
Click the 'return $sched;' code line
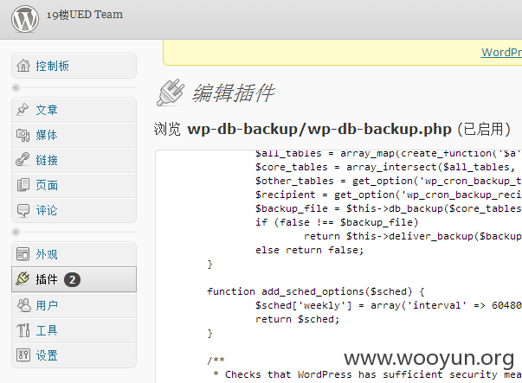tap(297, 319)
